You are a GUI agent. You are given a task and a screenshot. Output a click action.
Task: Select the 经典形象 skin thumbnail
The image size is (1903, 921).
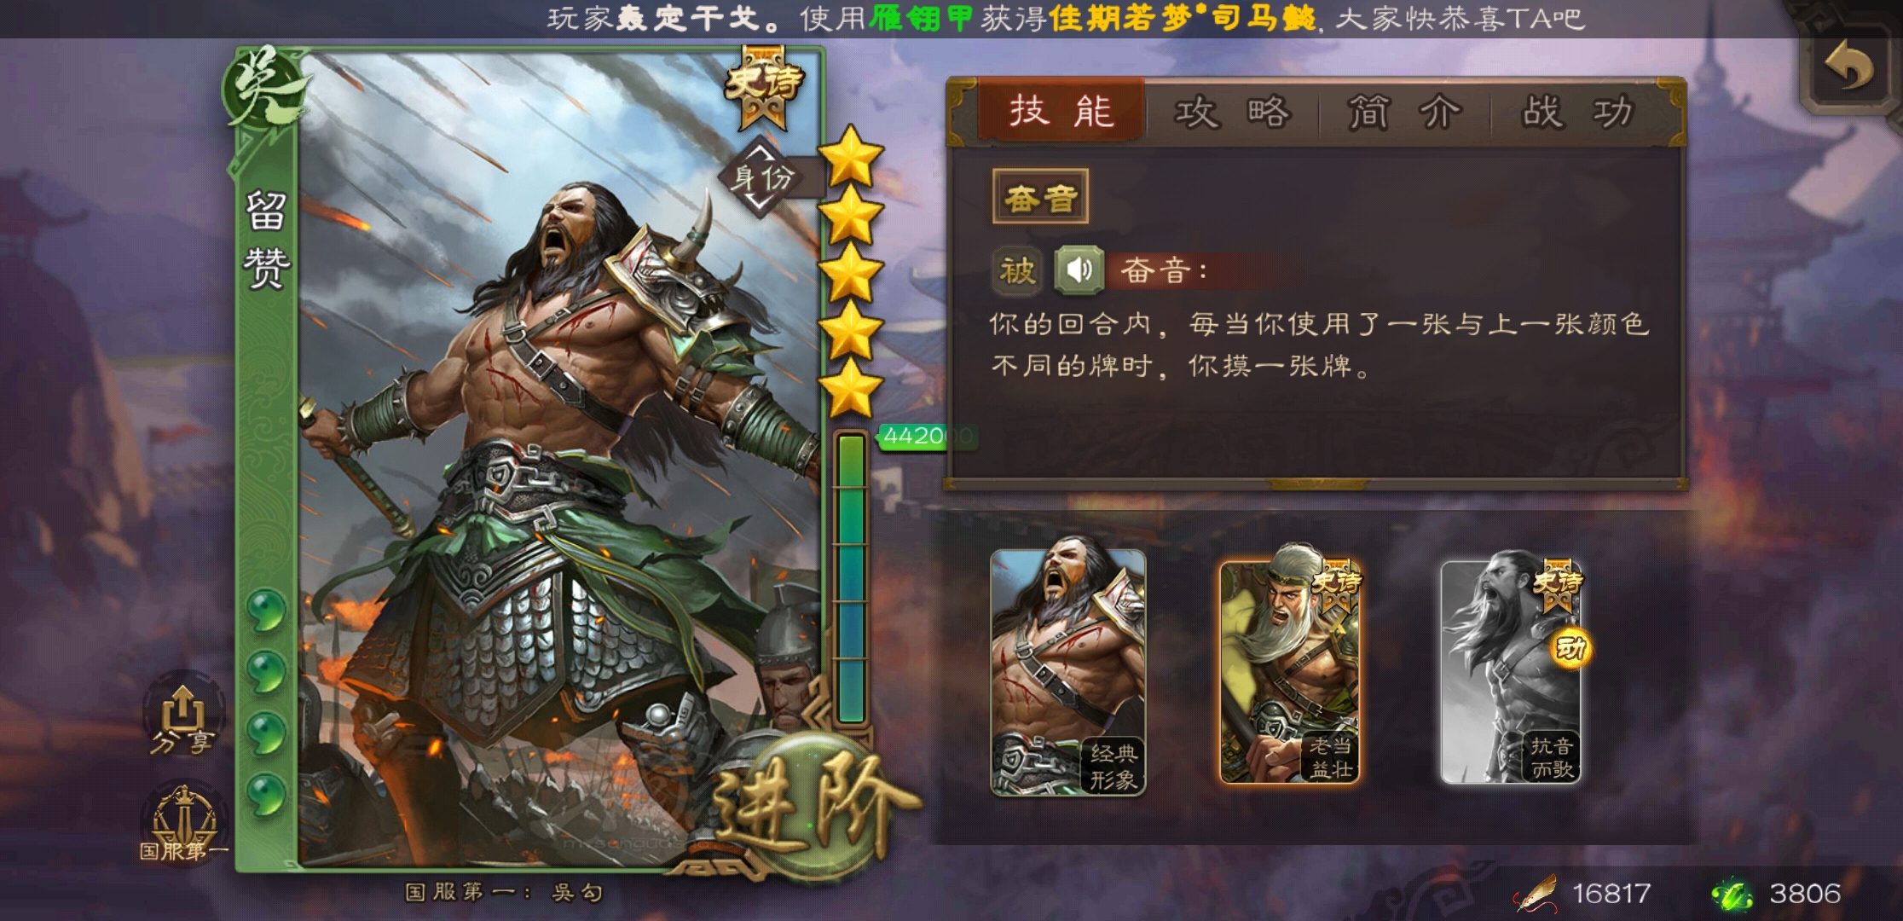tap(1068, 673)
